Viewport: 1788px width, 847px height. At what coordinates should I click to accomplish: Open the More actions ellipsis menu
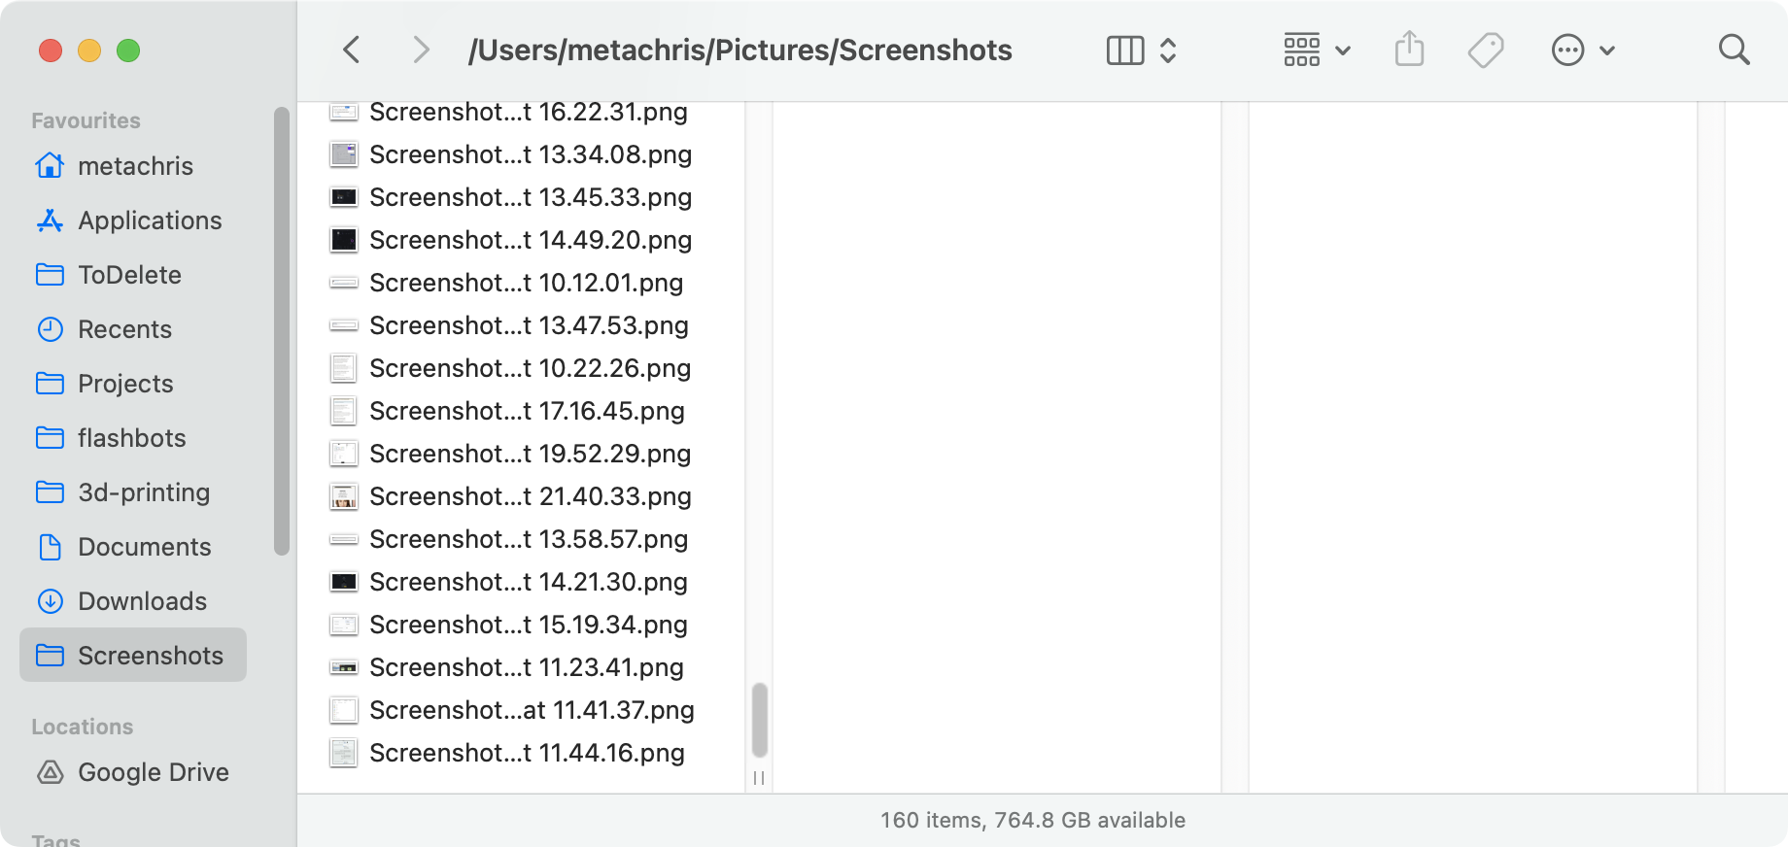(x=1567, y=50)
